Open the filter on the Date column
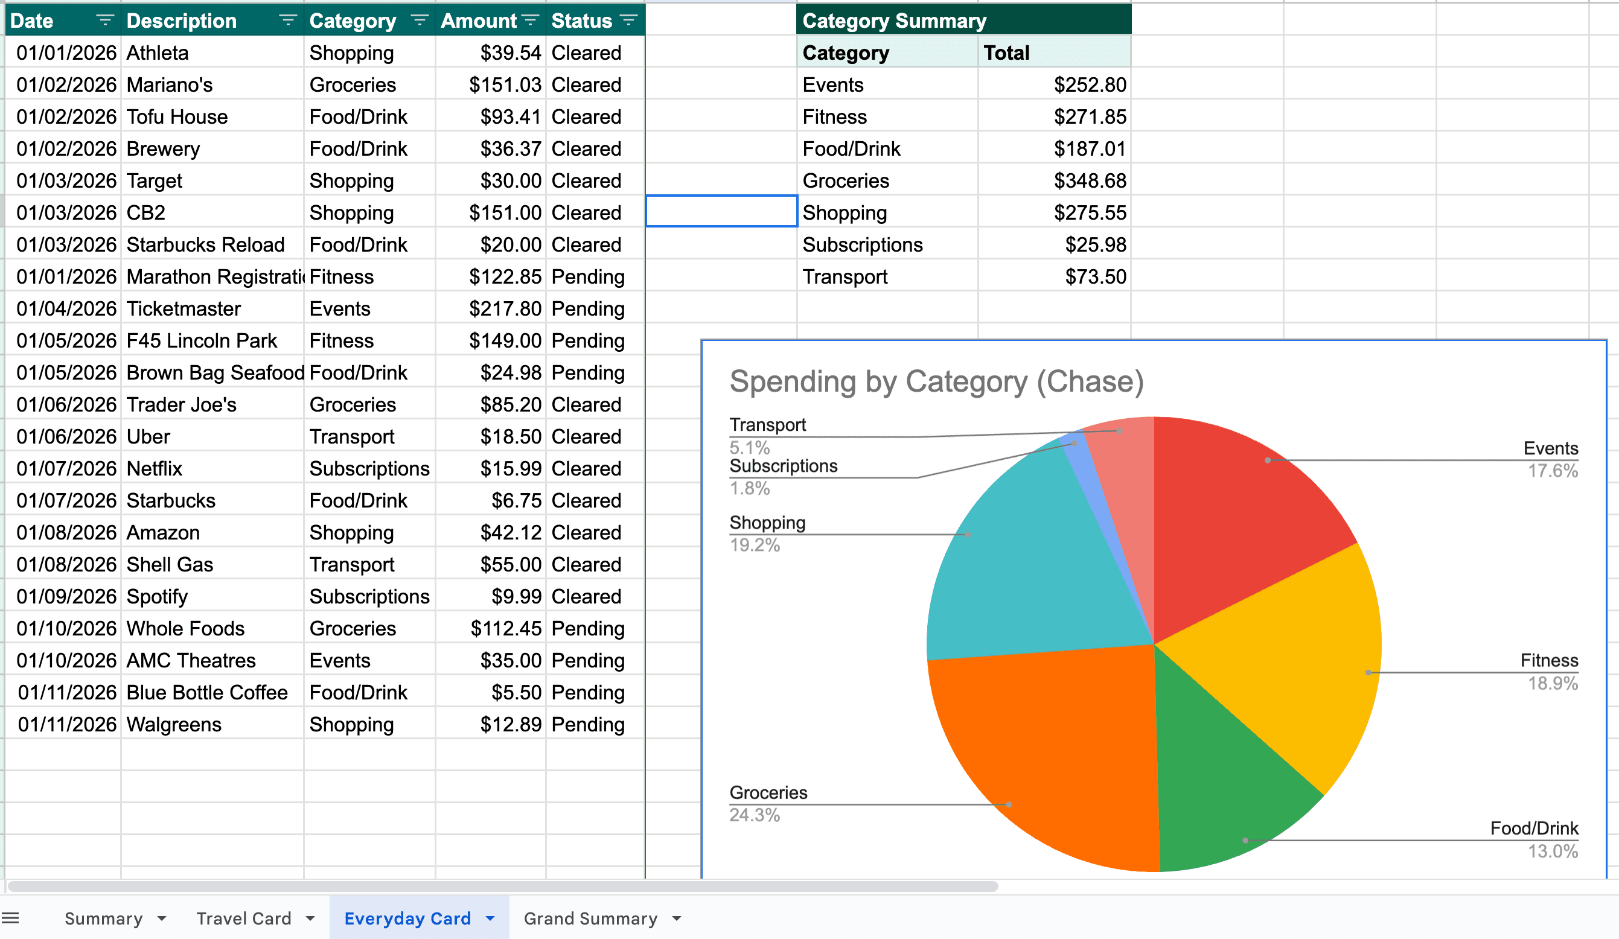1619x939 pixels. (x=104, y=21)
